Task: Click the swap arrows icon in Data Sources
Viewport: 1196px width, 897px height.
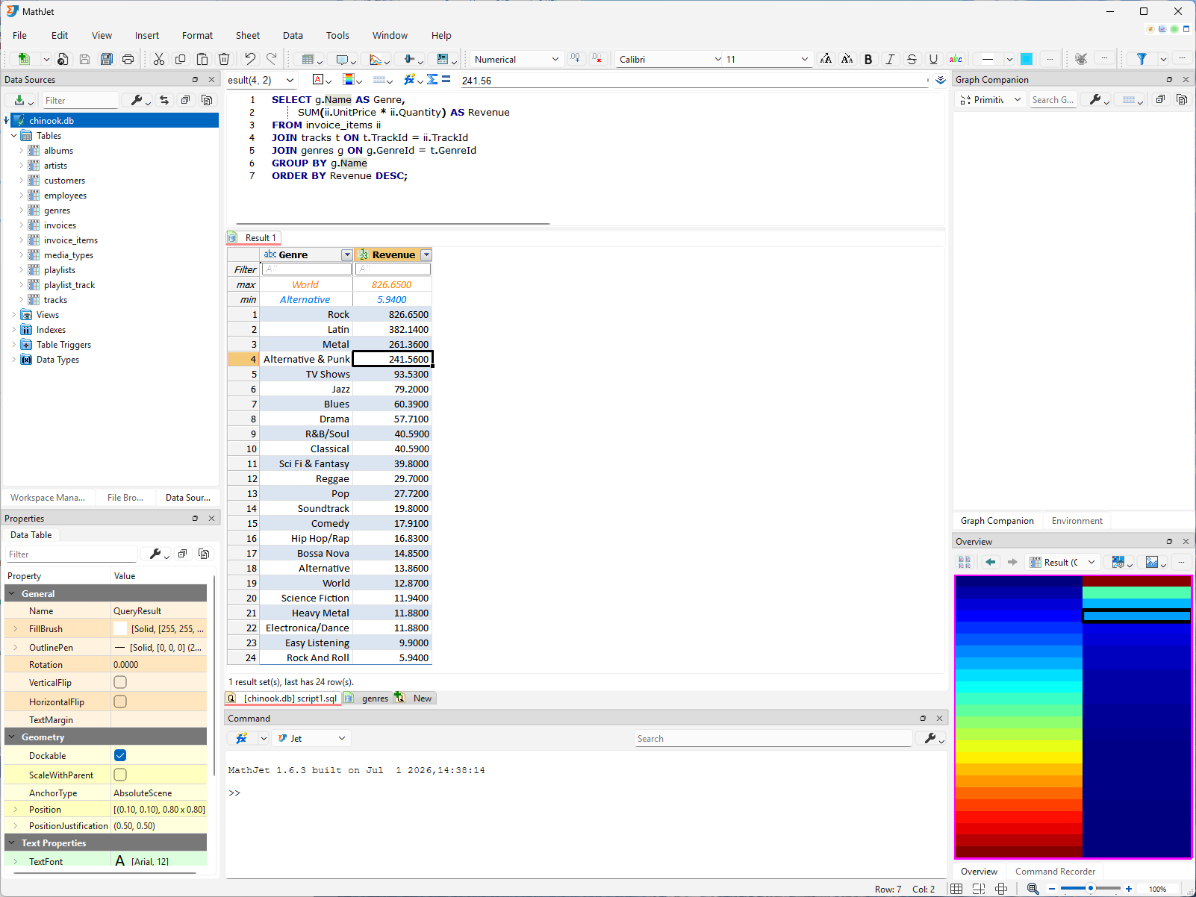Action: [164, 100]
